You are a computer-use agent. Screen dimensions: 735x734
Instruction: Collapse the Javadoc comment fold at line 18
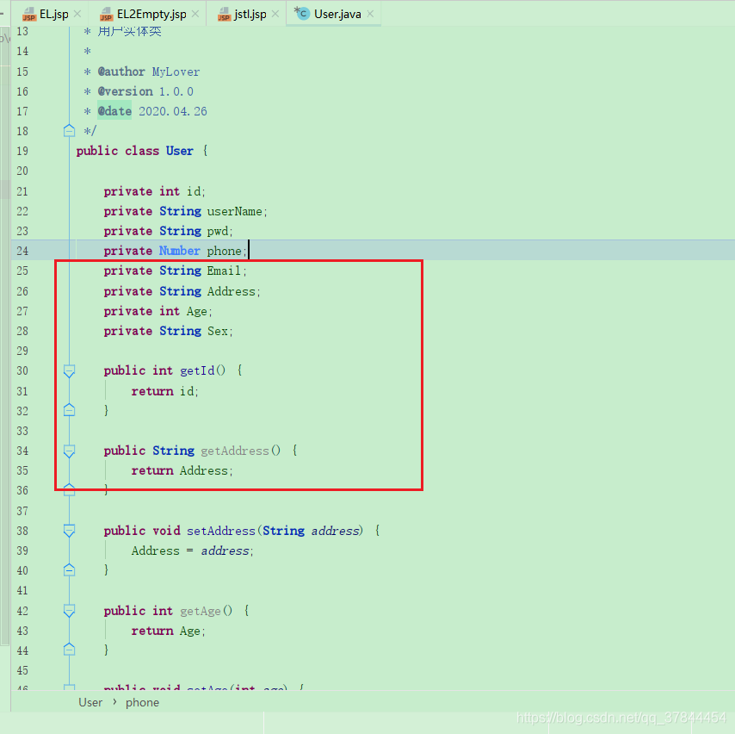[69, 130]
